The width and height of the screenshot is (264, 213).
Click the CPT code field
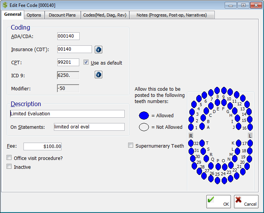(x=68, y=62)
